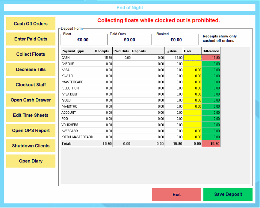Select the *MASTERCARD payment type label

(x=72, y=82)
